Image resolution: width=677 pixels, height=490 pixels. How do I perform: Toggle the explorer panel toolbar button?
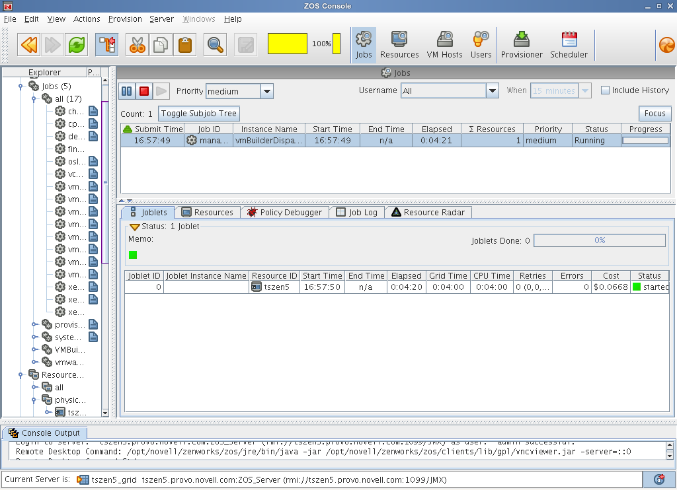click(106, 44)
